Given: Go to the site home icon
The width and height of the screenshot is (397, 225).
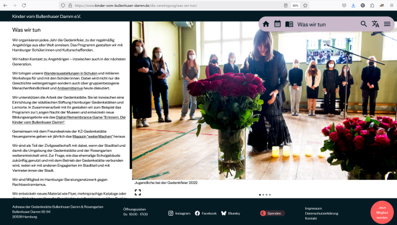Looking at the screenshot, I should [266, 24].
